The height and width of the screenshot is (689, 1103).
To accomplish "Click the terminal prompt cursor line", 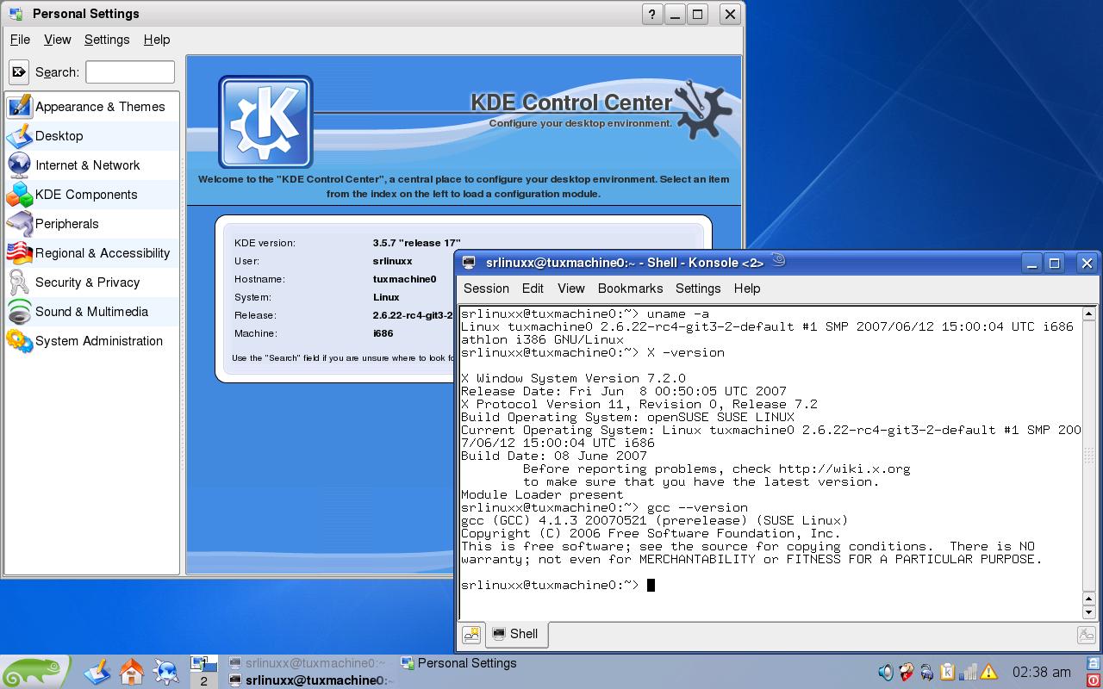I will pos(558,585).
